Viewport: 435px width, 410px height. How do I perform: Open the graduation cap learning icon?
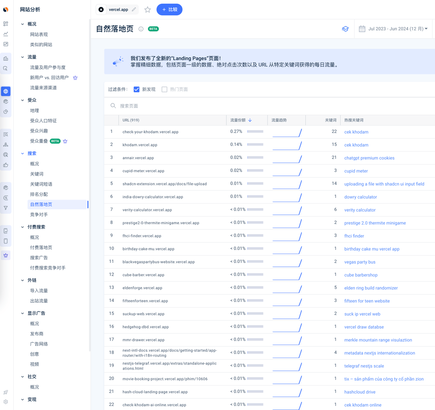click(345, 29)
